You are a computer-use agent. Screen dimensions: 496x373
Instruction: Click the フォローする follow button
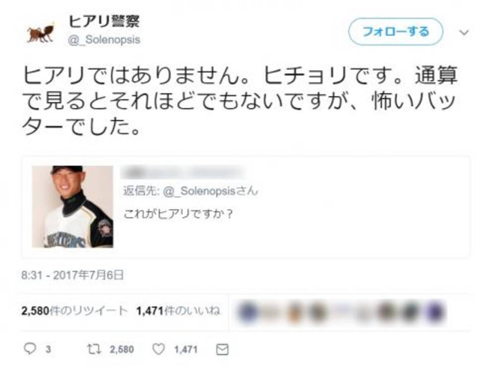click(396, 32)
